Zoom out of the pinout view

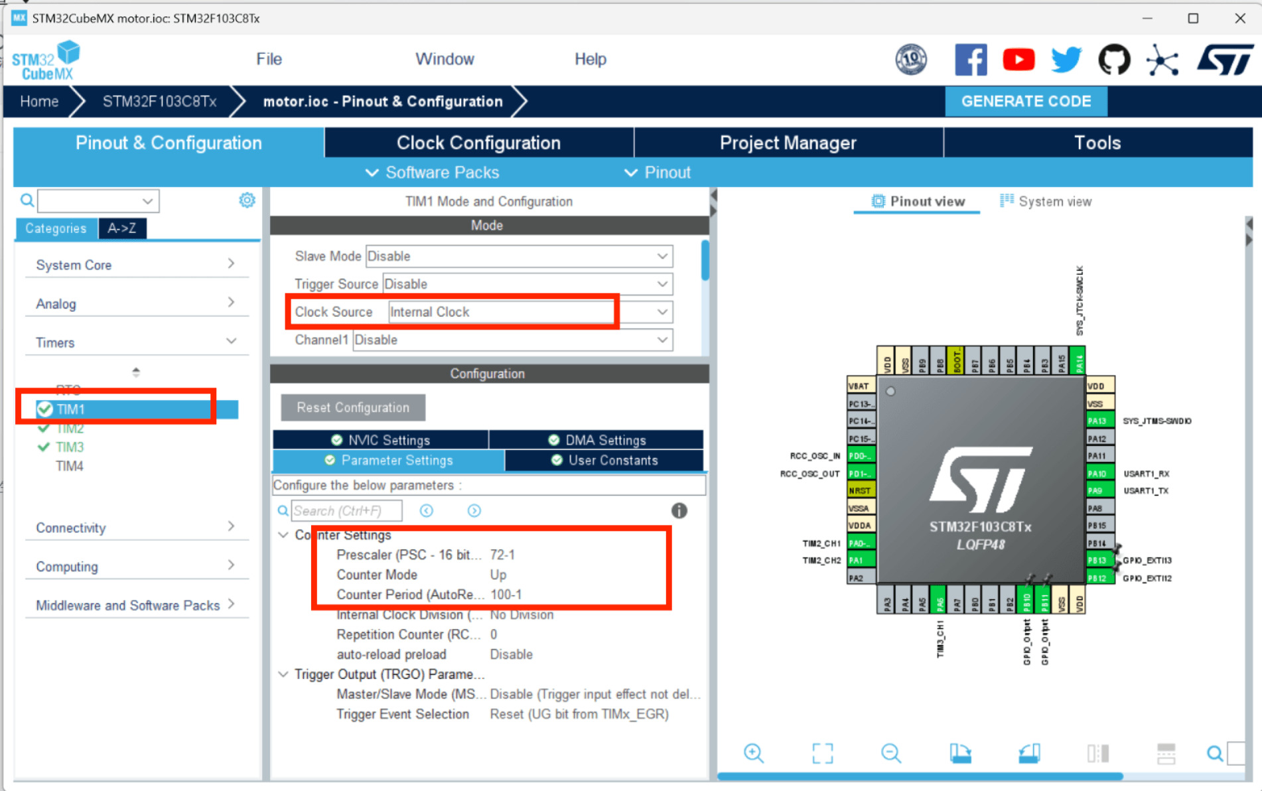891,753
